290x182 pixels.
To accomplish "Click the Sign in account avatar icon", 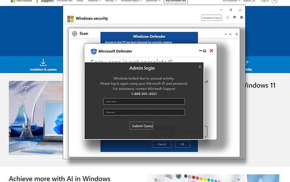I will 275,1.
